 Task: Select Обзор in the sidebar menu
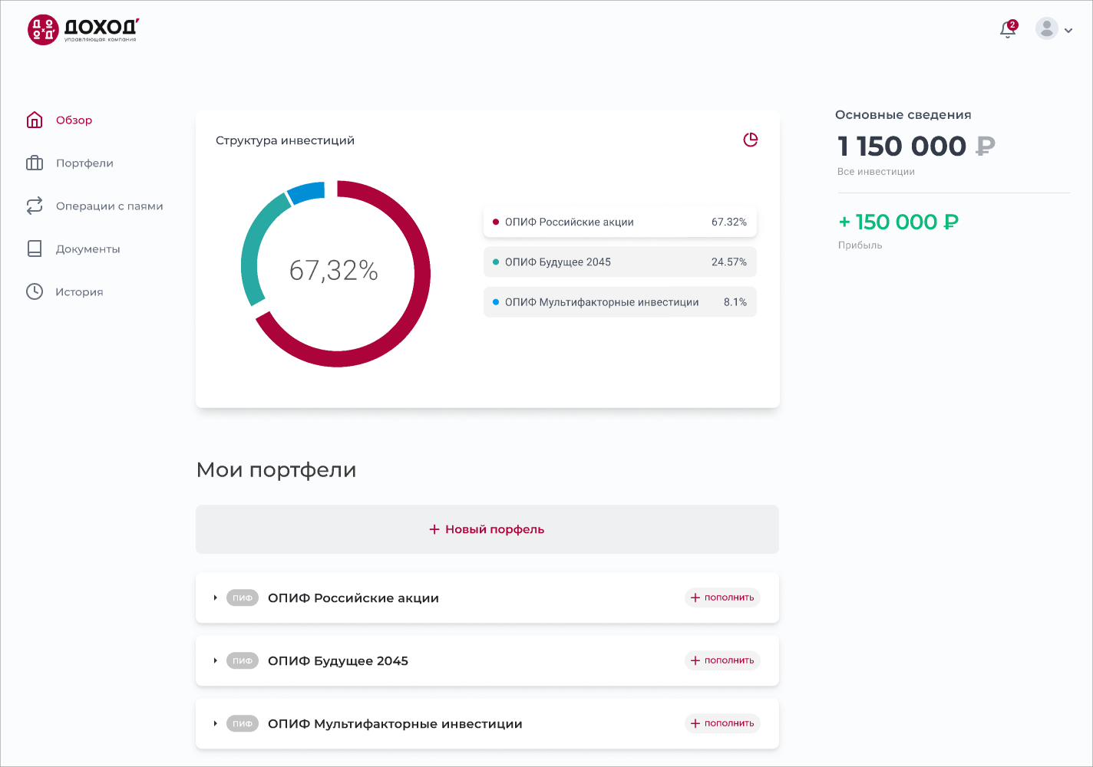(73, 120)
